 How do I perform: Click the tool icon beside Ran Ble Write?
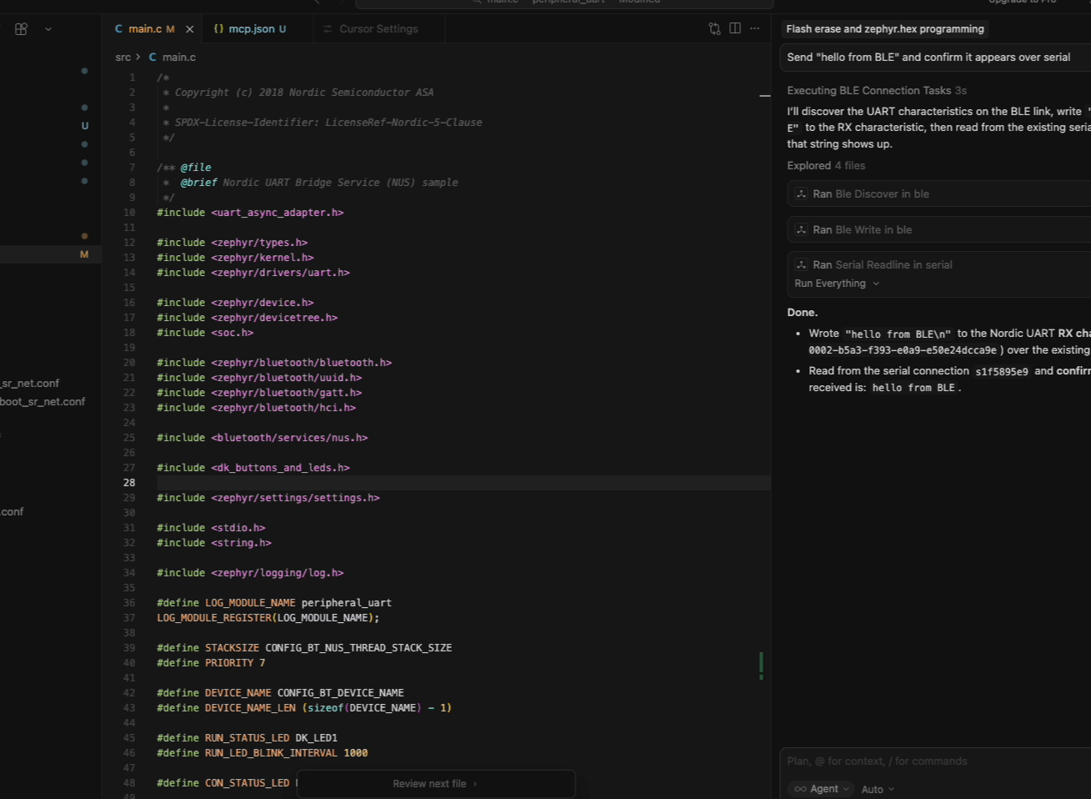click(801, 230)
